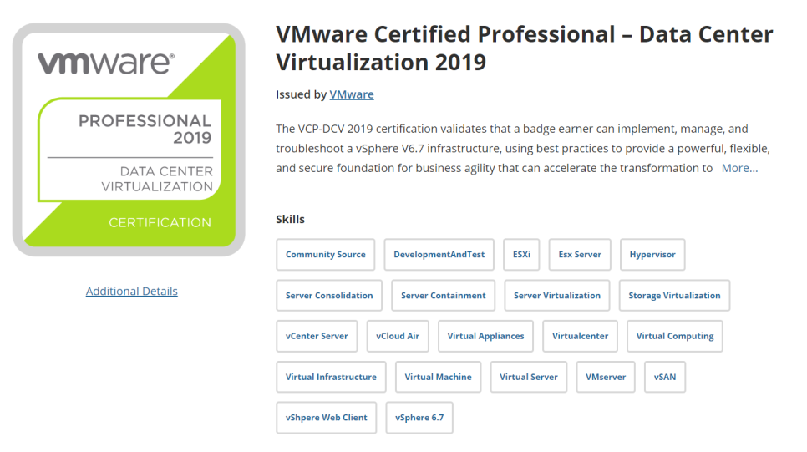Open the Additional Details link
Viewport: 807px width, 452px height.
(x=132, y=291)
